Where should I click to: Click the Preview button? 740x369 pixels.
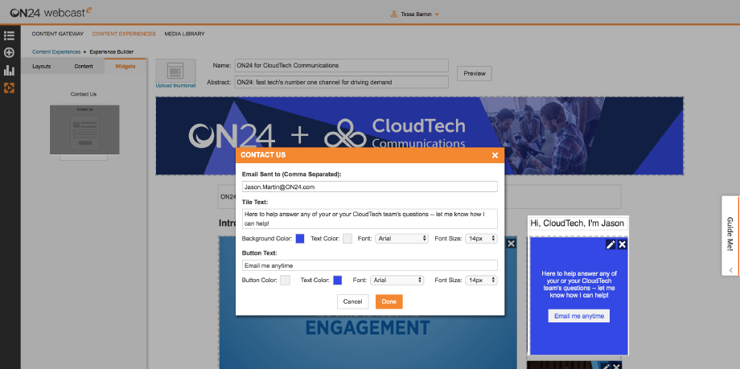[475, 74]
